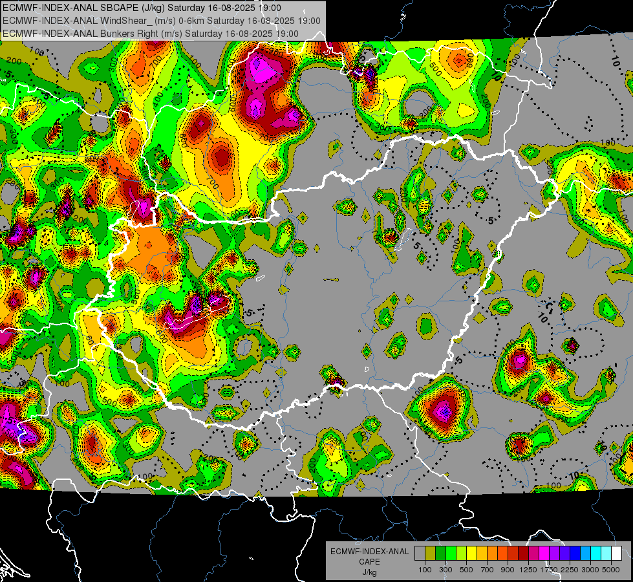Select the white legend swatch

pyautogui.click(x=616, y=553)
